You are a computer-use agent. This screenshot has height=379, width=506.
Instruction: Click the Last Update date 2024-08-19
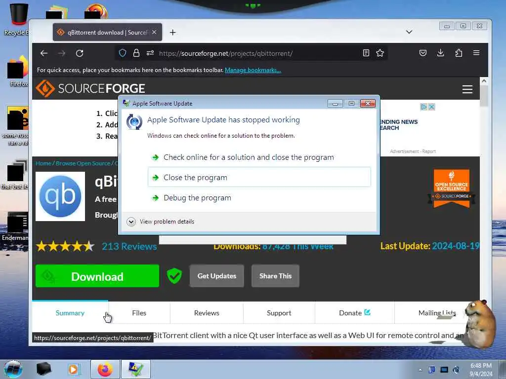click(455, 246)
